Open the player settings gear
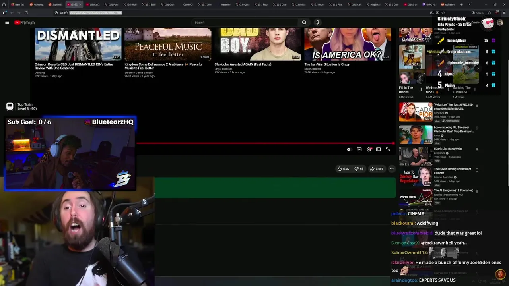 [x=369, y=149]
